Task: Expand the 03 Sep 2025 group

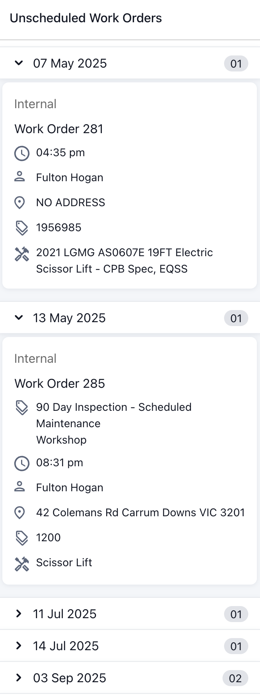Action: pyautogui.click(x=19, y=678)
